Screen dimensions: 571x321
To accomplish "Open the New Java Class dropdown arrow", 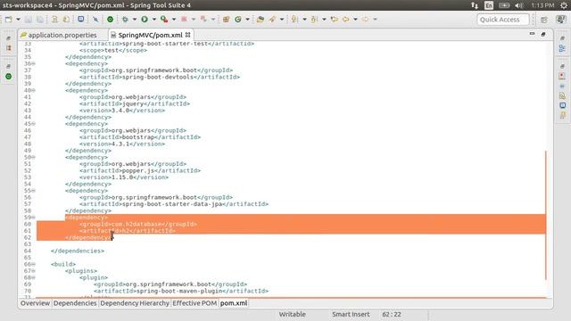I will tap(247, 20).
